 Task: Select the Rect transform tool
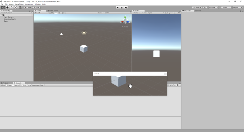point(20,7)
